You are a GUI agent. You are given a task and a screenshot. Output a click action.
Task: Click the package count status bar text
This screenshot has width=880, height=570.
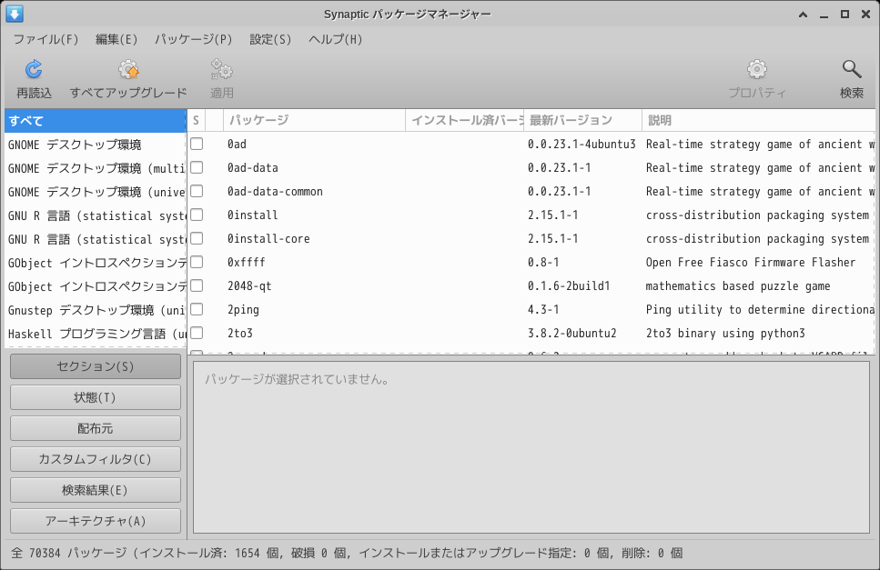(x=347, y=554)
